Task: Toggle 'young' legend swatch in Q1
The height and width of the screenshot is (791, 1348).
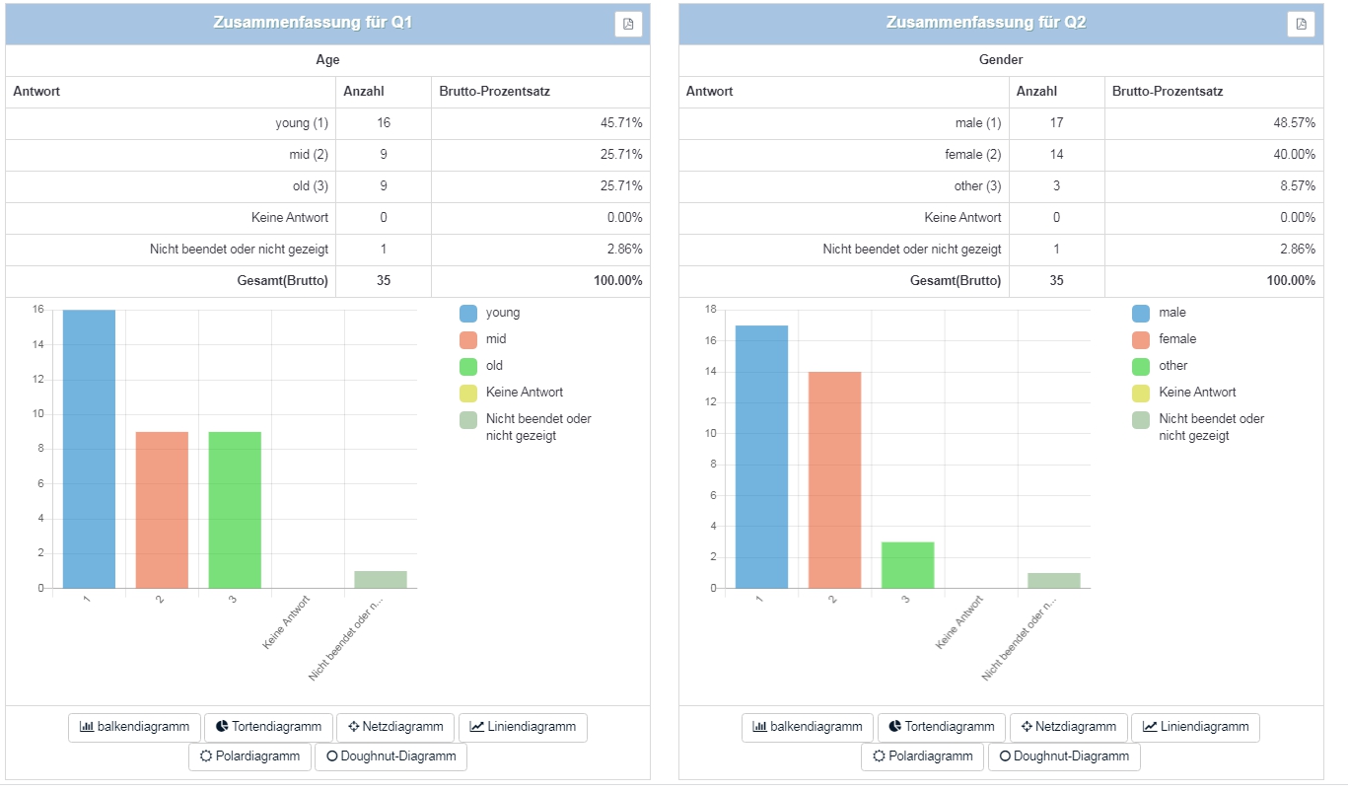Action: pyautogui.click(x=468, y=314)
